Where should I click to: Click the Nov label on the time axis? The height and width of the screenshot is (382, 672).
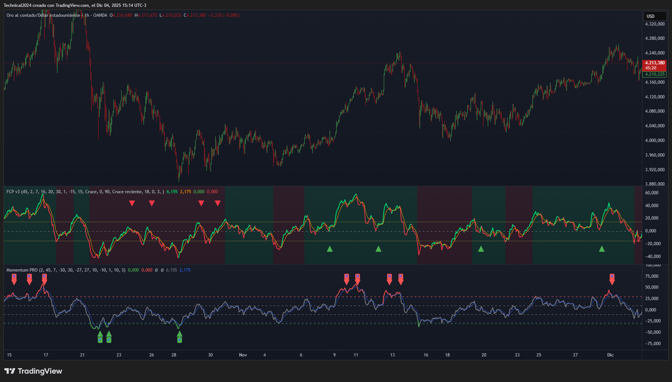tap(243, 355)
